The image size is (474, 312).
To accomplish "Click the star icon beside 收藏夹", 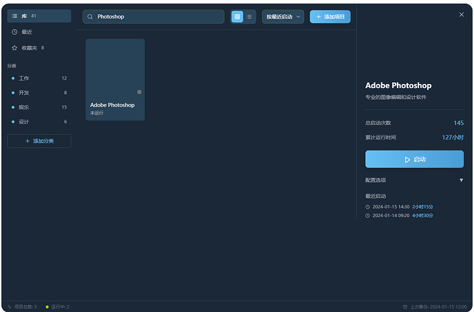I will (14, 47).
